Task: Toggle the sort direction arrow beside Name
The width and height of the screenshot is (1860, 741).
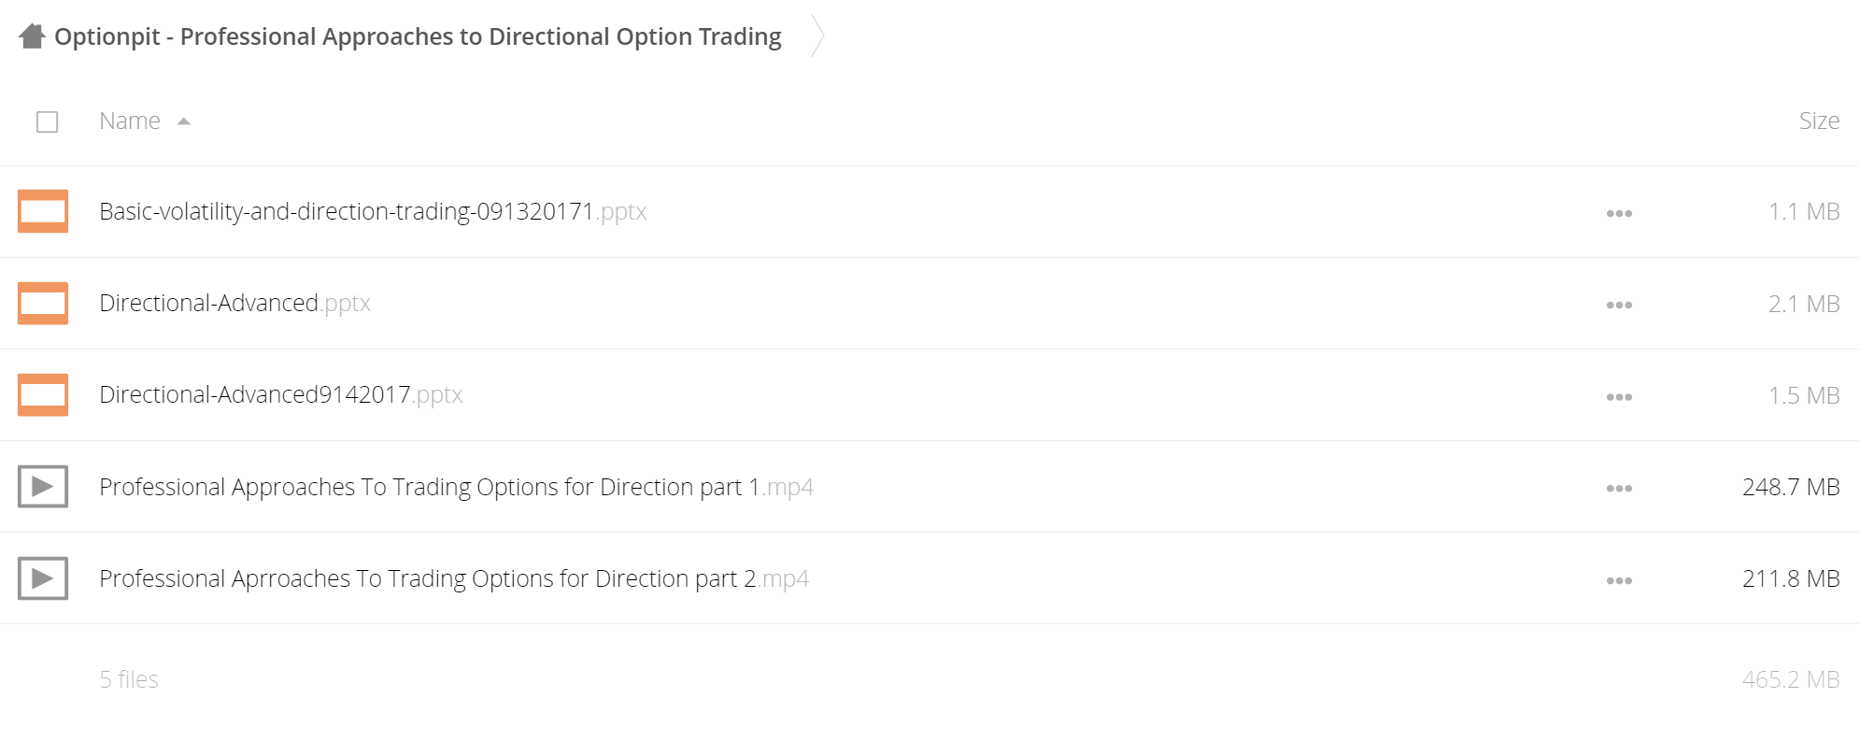Action: (x=184, y=121)
